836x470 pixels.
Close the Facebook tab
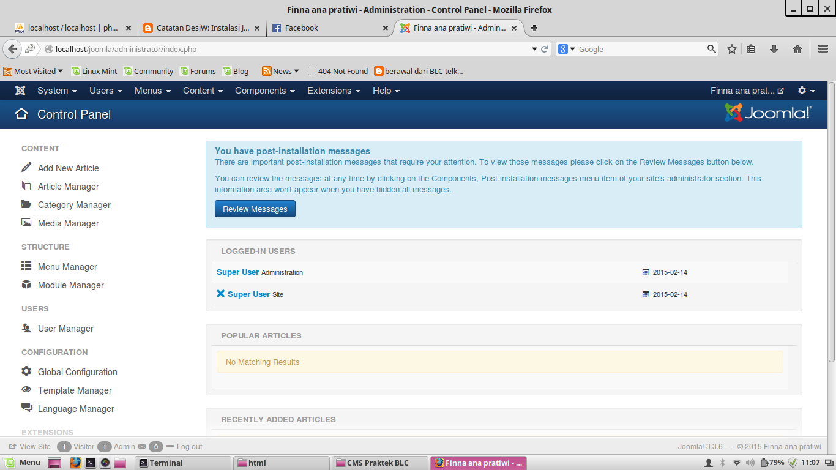coord(385,28)
